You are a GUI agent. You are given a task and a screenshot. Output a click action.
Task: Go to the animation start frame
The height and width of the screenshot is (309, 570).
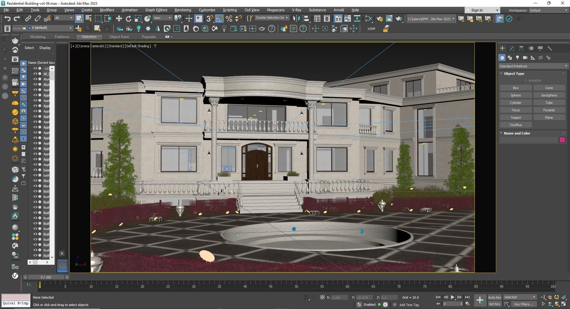pyautogui.click(x=438, y=297)
